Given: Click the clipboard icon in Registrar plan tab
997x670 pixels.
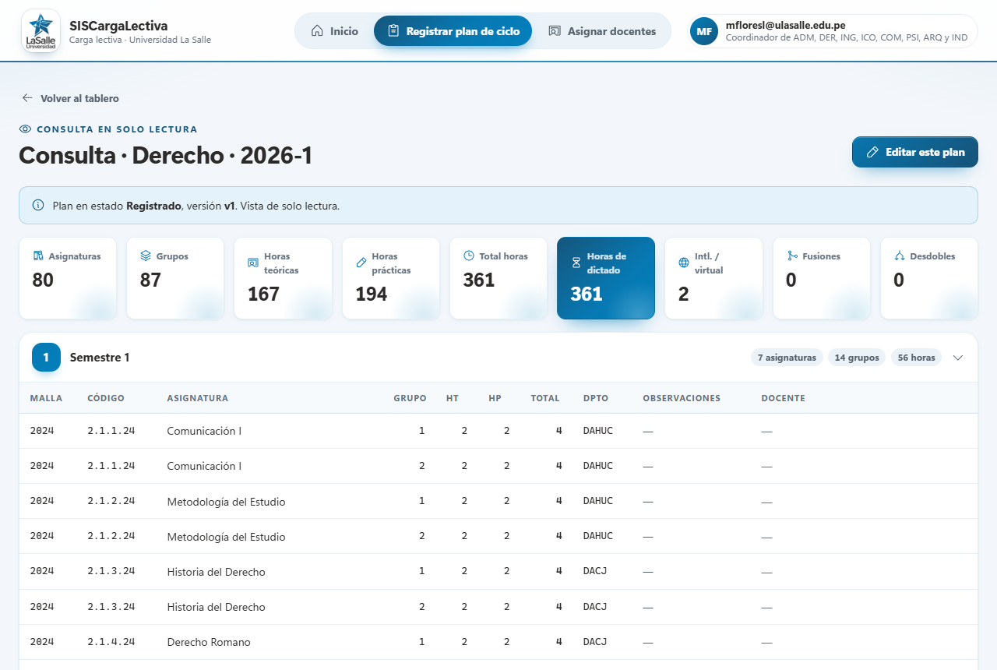Looking at the screenshot, I should [393, 31].
